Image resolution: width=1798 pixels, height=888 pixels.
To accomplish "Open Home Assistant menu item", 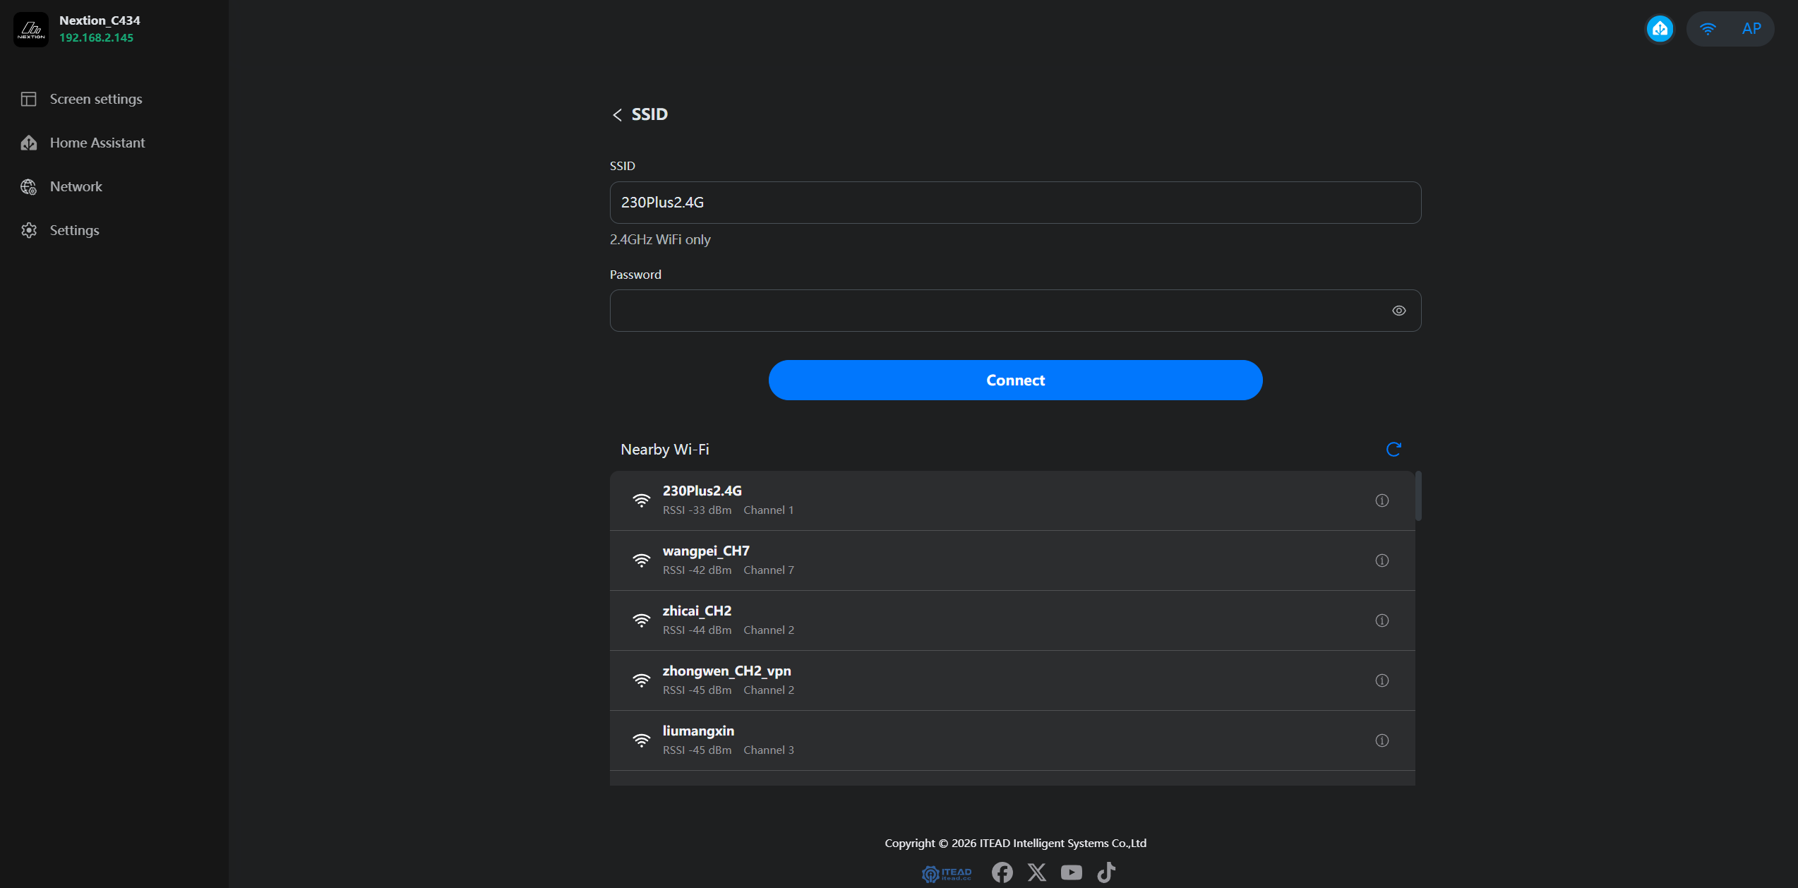I will pyautogui.click(x=83, y=143).
